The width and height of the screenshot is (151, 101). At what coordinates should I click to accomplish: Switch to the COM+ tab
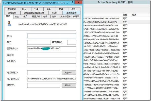(x=55, y=13)
